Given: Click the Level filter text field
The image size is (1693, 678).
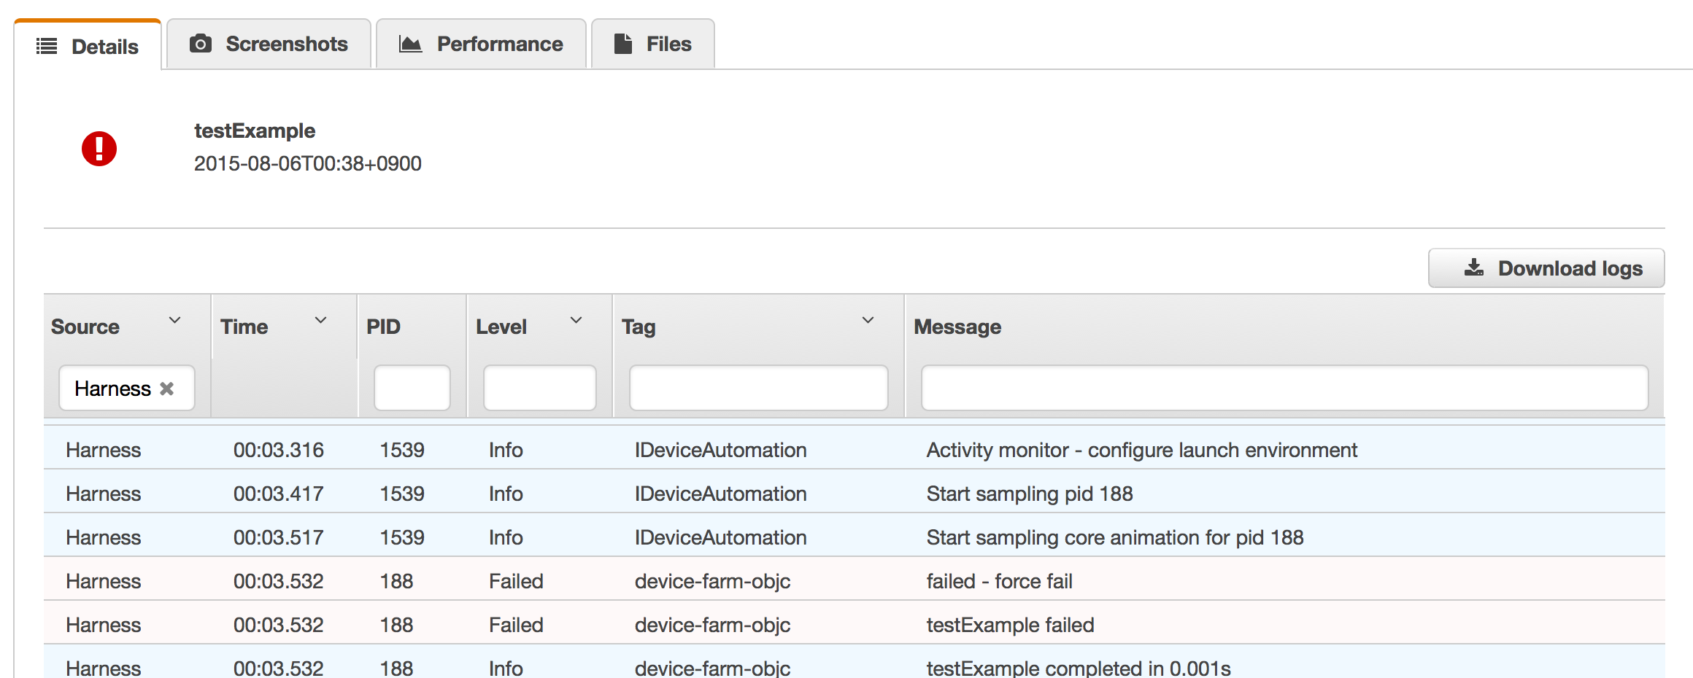Looking at the screenshot, I should click(540, 388).
